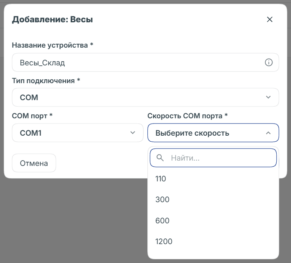Choose the 600 baud rate option

tap(213, 221)
